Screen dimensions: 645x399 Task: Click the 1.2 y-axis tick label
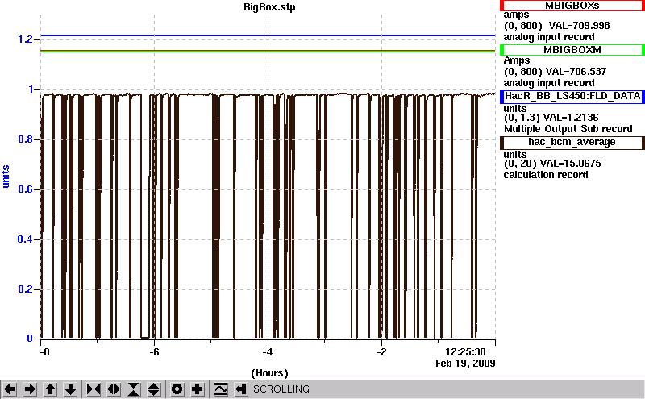tap(25, 39)
